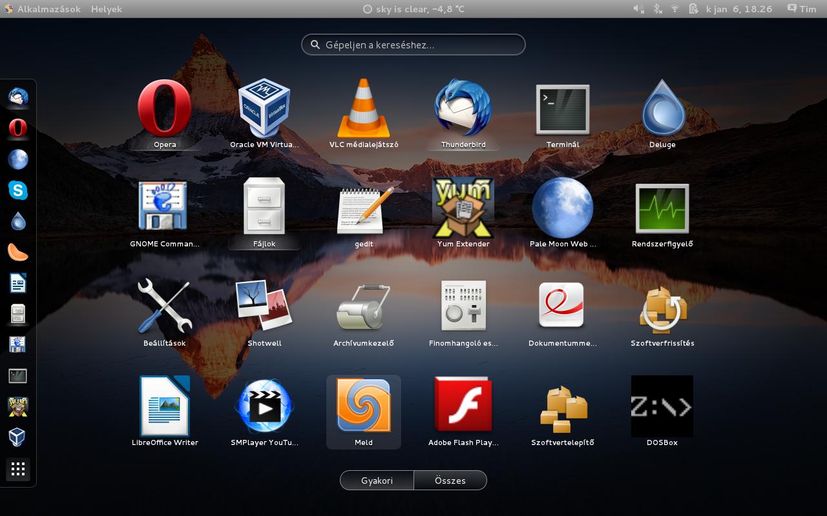Launch DOSBox emulator

point(662,413)
